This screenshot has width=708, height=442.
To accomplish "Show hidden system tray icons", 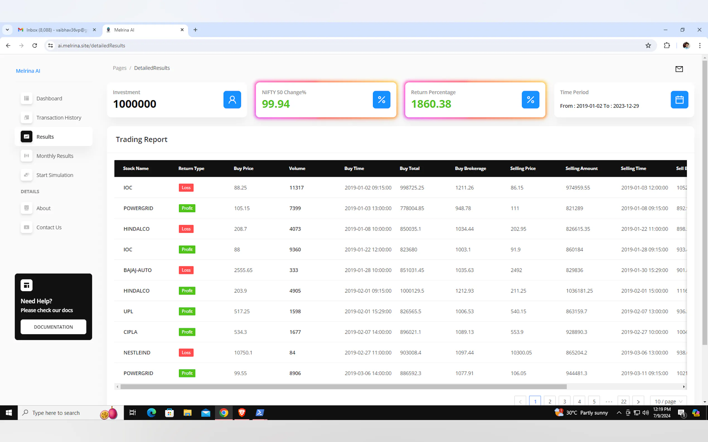I will [x=619, y=413].
